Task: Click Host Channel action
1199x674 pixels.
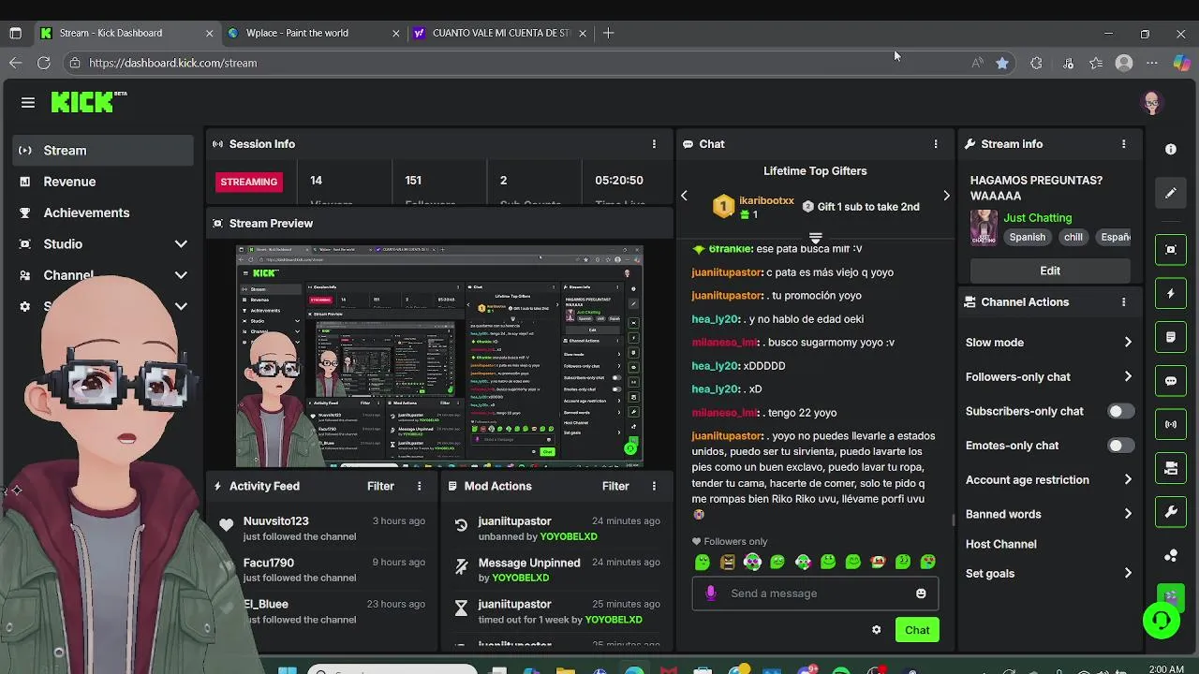Action: pyautogui.click(x=1000, y=544)
